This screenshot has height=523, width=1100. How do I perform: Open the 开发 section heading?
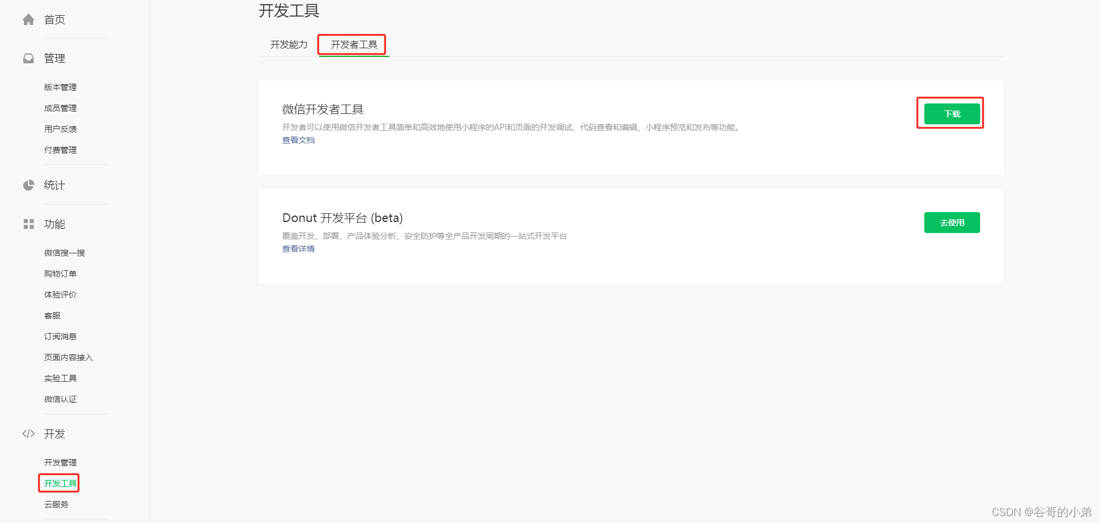[55, 434]
